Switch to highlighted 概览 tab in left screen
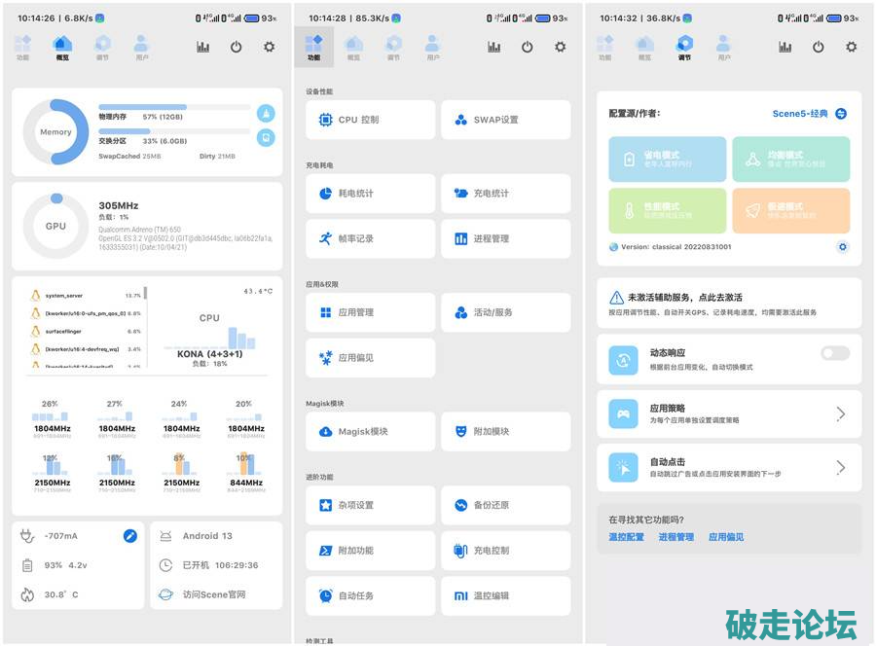This screenshot has height=646, width=876. pyautogui.click(x=62, y=47)
